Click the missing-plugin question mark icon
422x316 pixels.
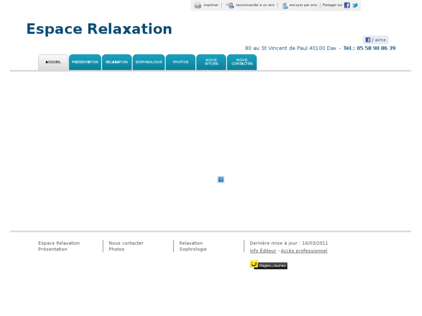[221, 179]
